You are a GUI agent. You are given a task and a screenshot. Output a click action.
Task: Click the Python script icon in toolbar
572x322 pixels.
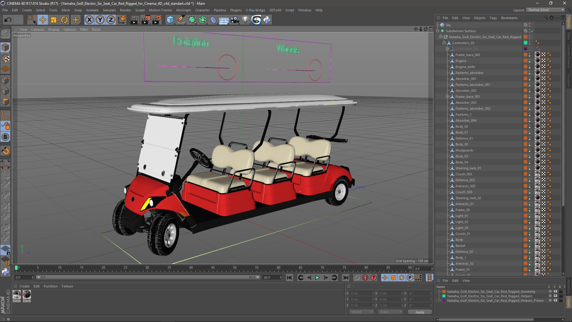[267, 20]
